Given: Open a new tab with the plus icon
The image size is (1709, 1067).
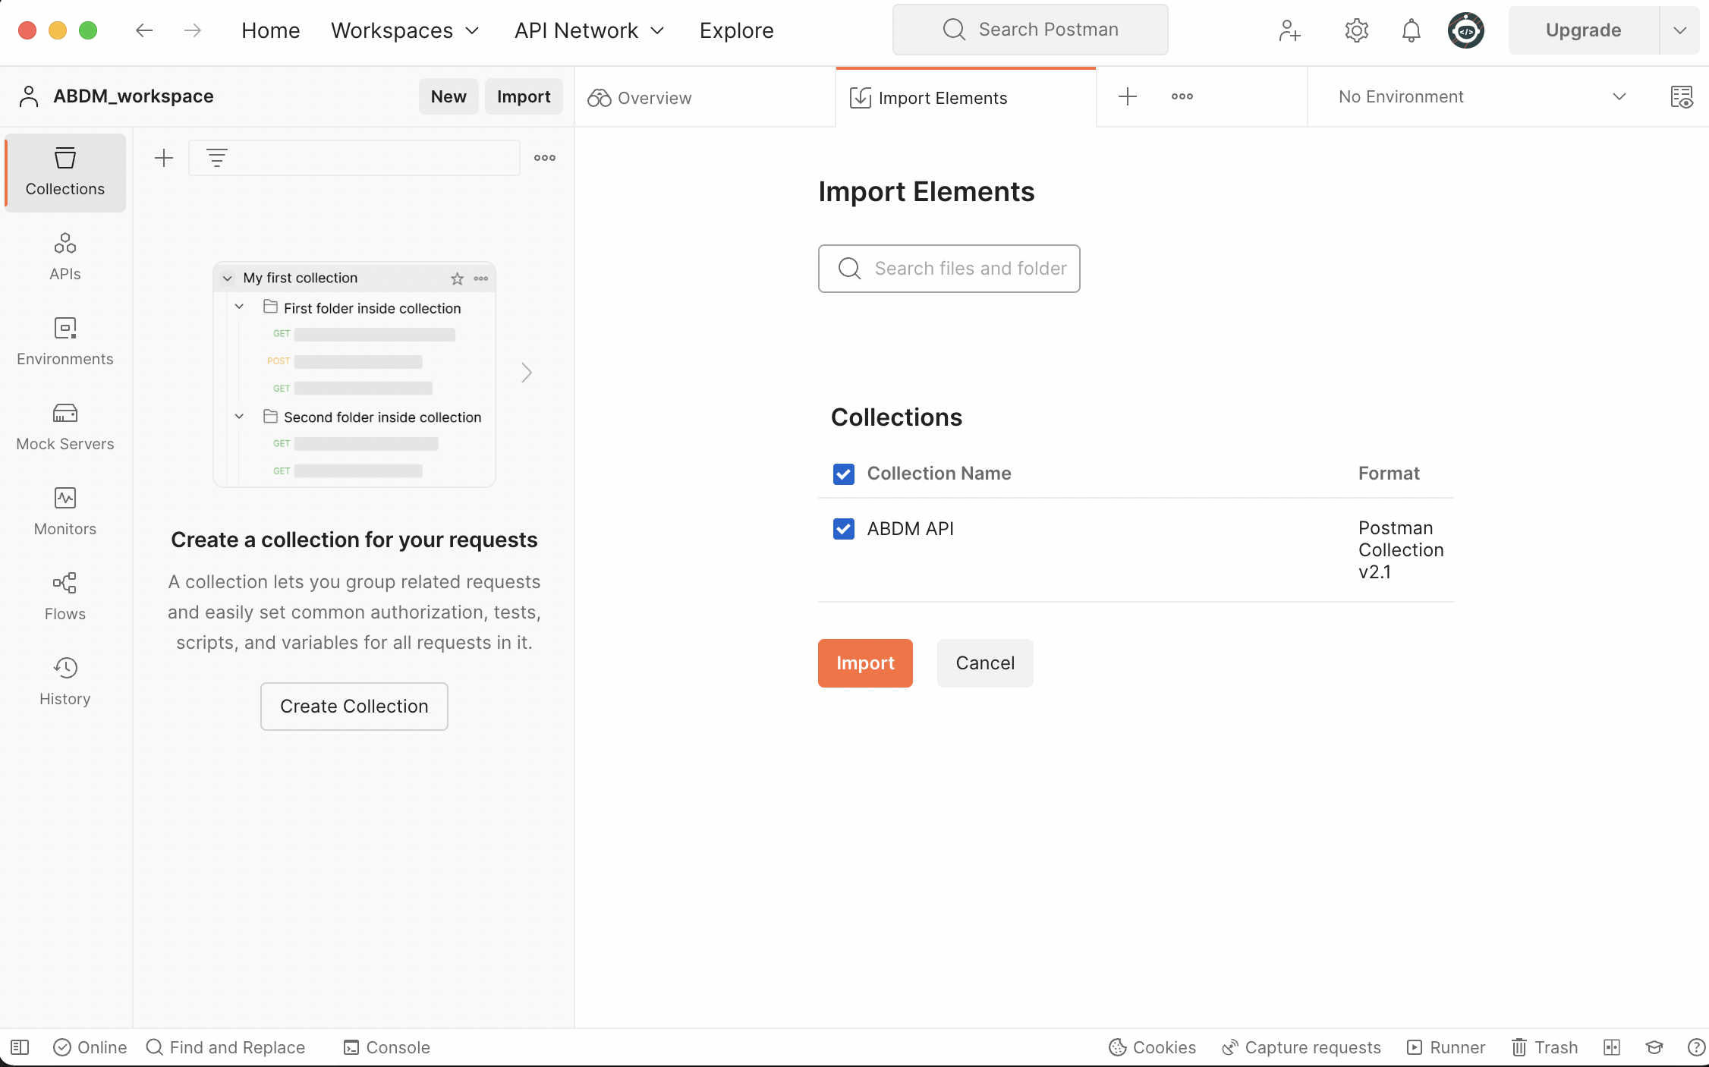Looking at the screenshot, I should [x=1128, y=96].
